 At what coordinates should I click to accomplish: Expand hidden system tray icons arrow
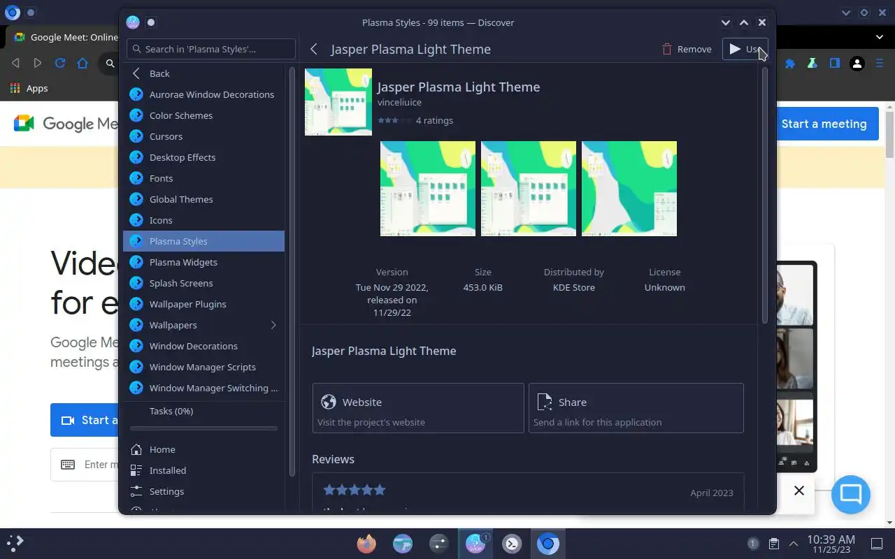coord(794,543)
